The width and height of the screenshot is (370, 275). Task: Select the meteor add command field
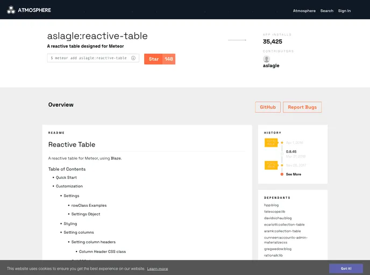click(93, 58)
